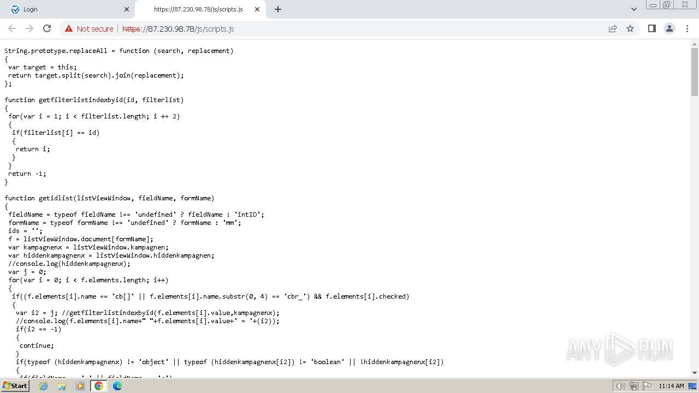This screenshot has height=393, width=699.
Task: Toggle the browser side panel
Action: pos(651,28)
